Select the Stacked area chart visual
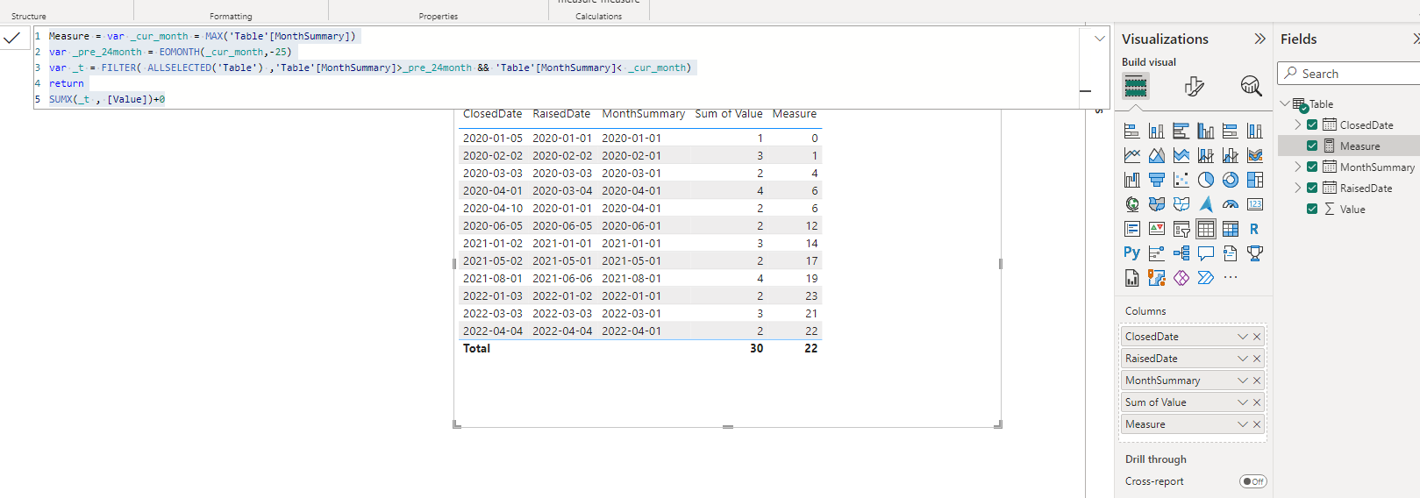This screenshot has width=1420, height=498. [x=1181, y=155]
